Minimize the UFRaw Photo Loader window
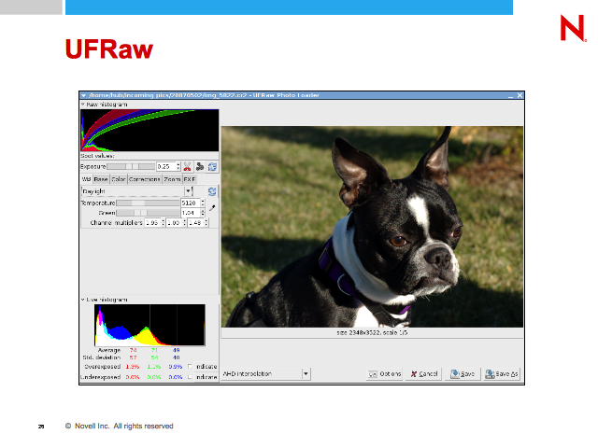 pos(511,95)
